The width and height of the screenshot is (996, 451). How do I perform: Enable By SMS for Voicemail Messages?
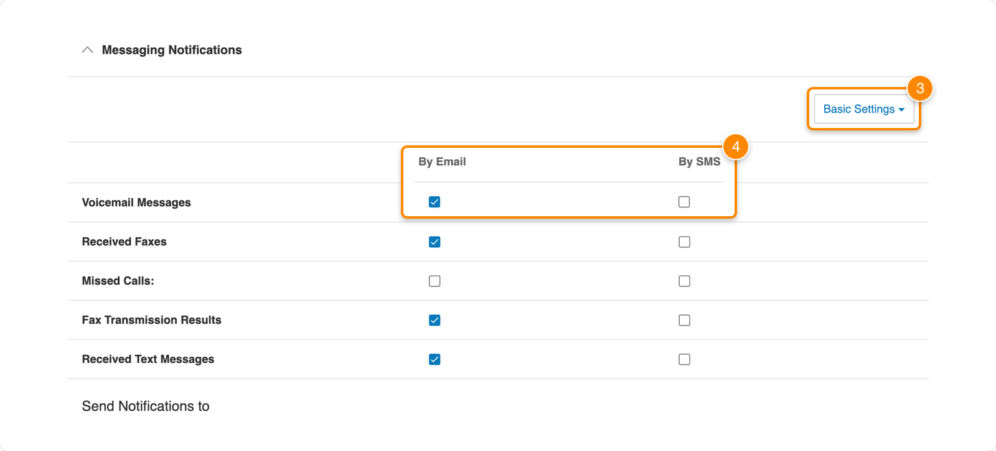tap(684, 201)
